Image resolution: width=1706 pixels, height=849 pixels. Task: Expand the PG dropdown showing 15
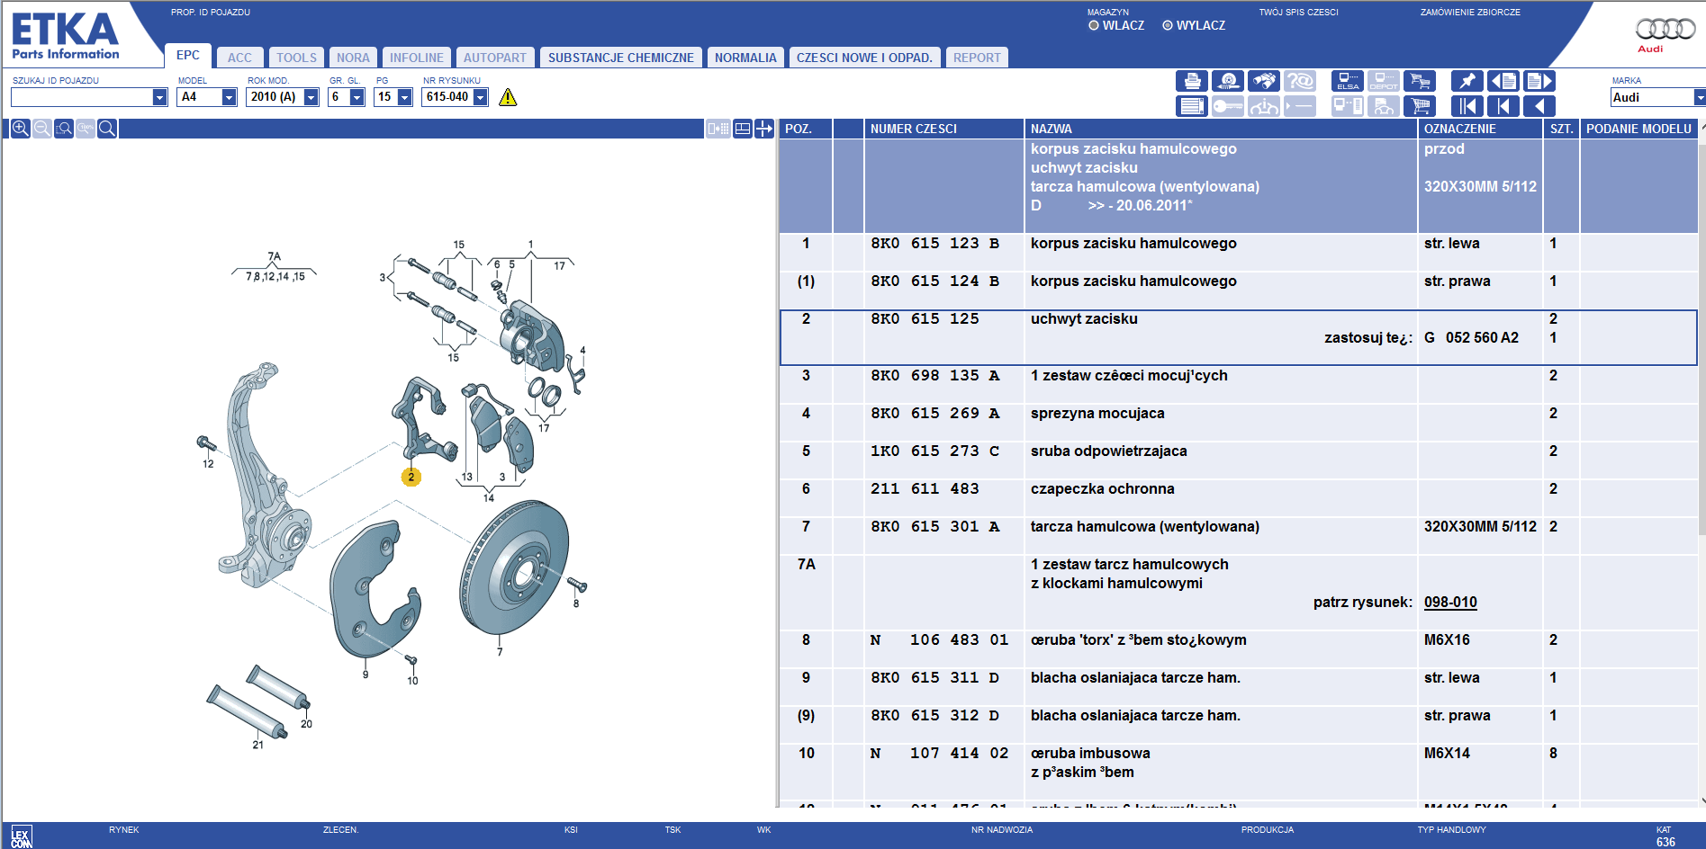click(x=404, y=97)
